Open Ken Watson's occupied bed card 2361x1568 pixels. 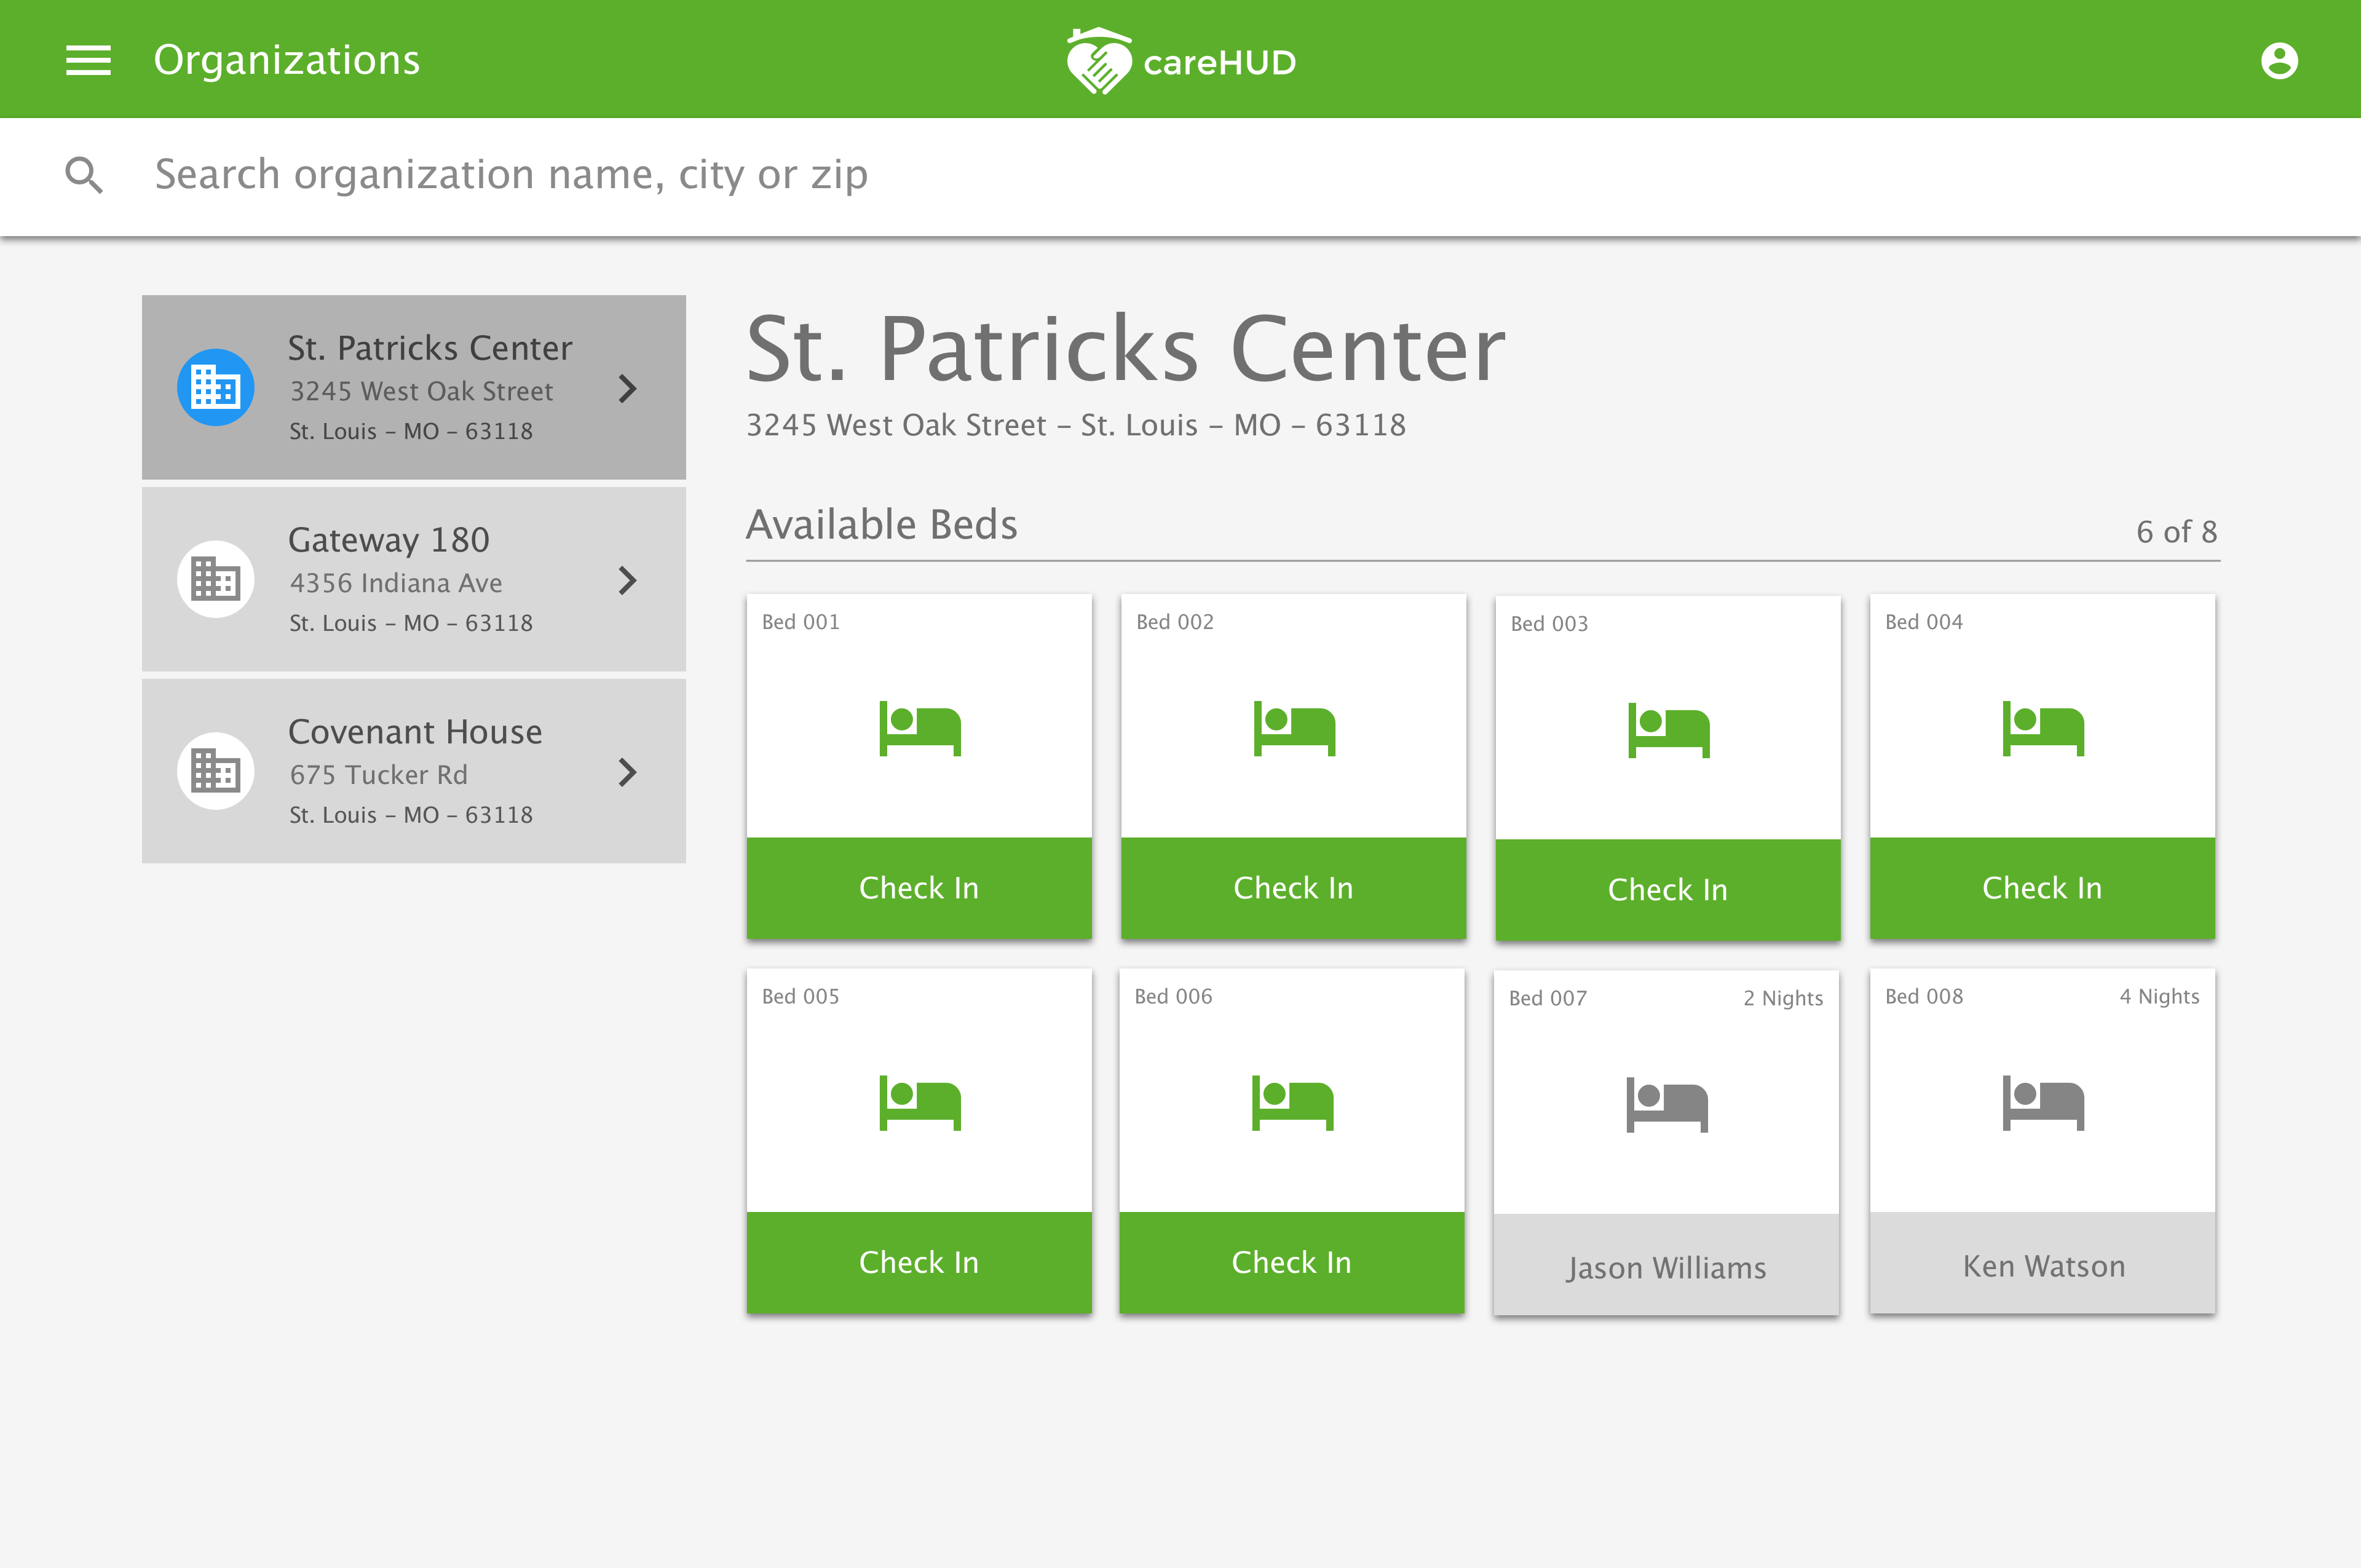pyautogui.click(x=2042, y=1265)
